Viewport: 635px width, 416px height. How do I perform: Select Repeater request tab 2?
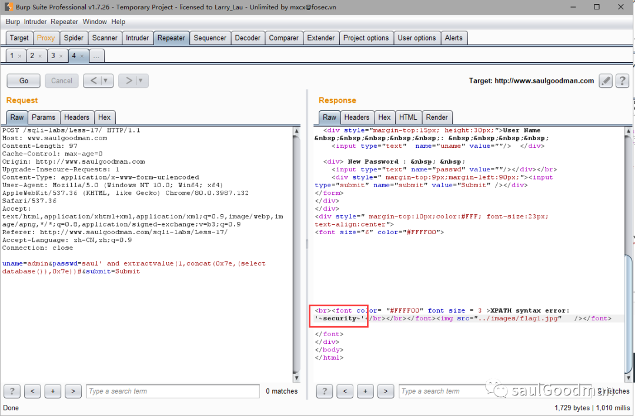(x=32, y=56)
